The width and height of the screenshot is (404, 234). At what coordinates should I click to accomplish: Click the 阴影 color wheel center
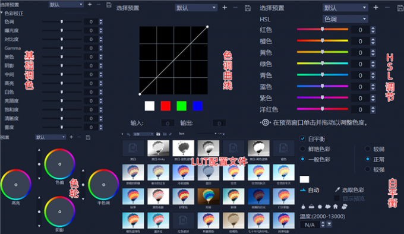pyautogui.click(x=60, y=211)
